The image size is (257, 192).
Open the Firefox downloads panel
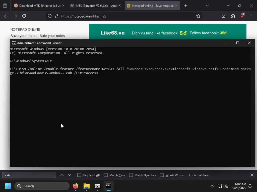[x=224, y=16]
